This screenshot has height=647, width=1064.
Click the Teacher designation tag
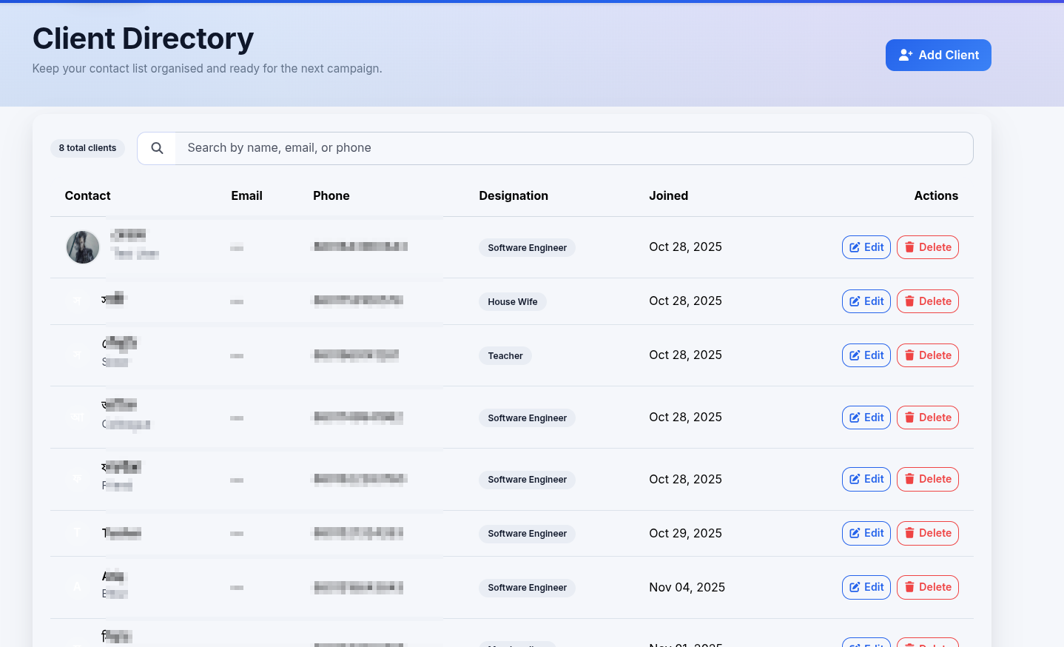[x=505, y=356]
